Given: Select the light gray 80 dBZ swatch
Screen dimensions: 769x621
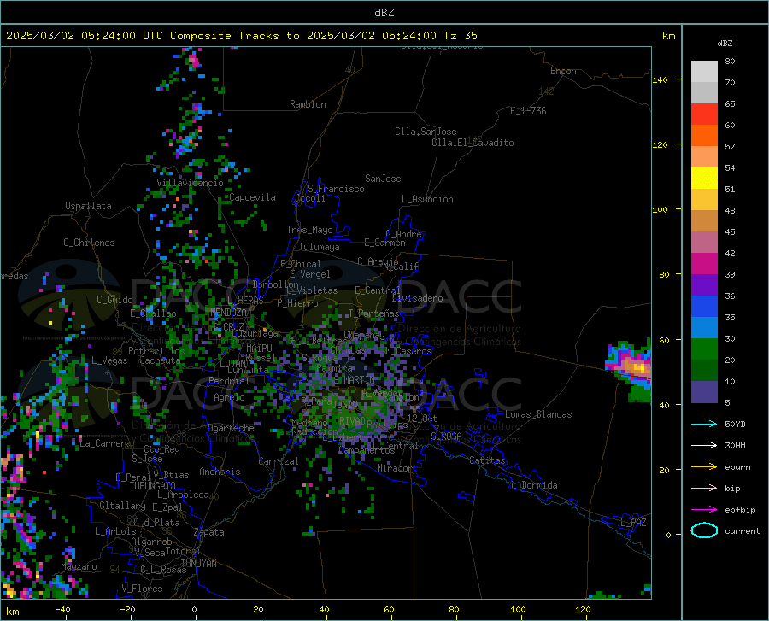Looking at the screenshot, I should click(x=704, y=72).
